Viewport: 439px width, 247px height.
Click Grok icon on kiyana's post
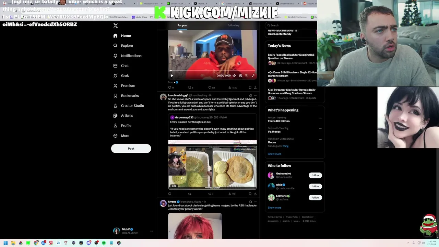click(x=251, y=202)
